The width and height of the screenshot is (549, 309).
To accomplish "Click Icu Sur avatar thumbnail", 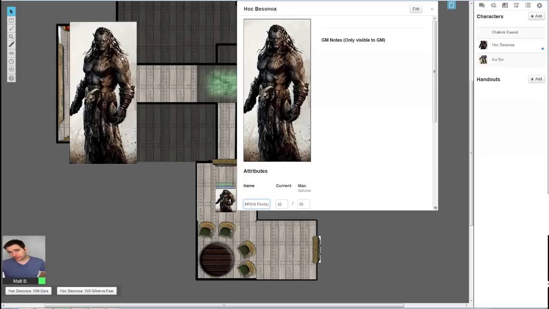I will (x=483, y=60).
